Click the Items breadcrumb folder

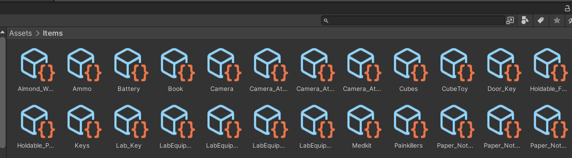pyautogui.click(x=53, y=33)
